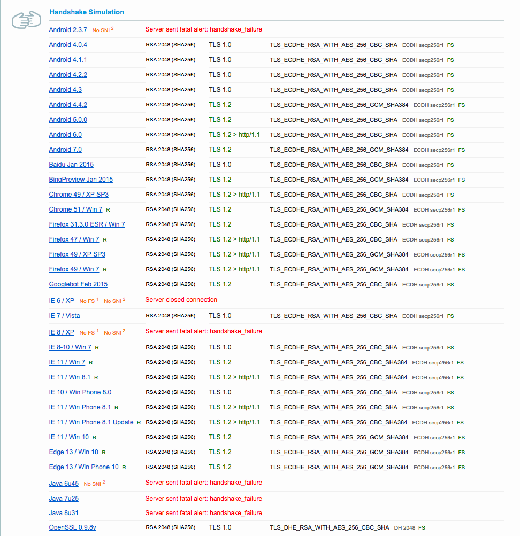Screen dimensions: 520x536
Task: Click the Android 6.0 link
Action: pos(65,135)
